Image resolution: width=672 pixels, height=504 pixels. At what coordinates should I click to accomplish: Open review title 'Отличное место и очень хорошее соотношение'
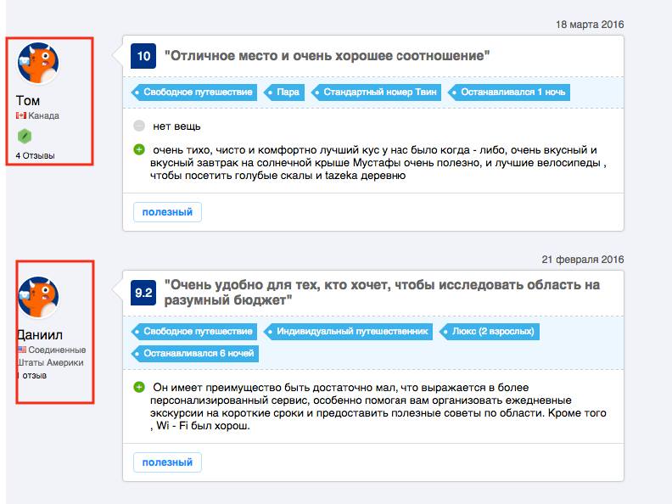click(326, 56)
